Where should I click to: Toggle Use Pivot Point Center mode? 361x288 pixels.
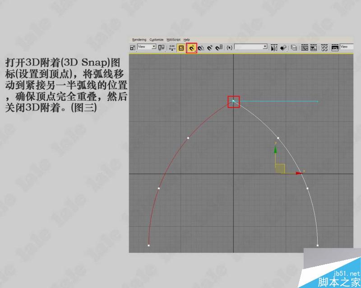[x=159, y=47]
